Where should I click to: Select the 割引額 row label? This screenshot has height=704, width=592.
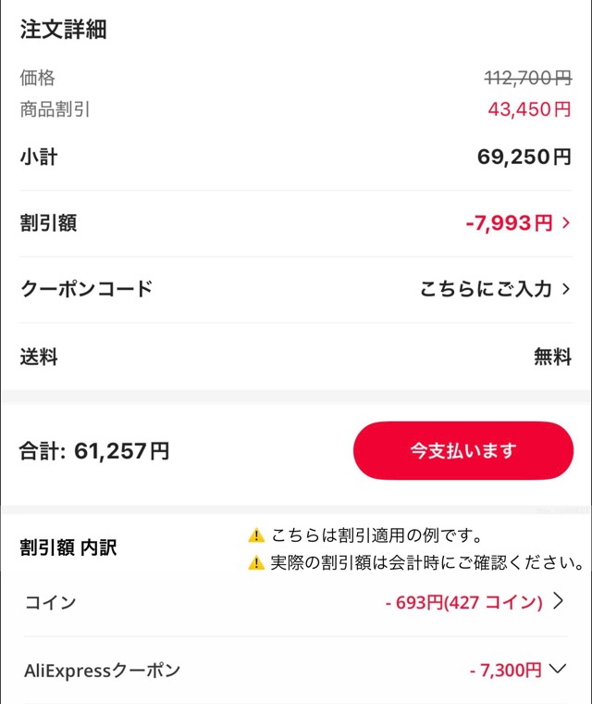click(x=48, y=223)
